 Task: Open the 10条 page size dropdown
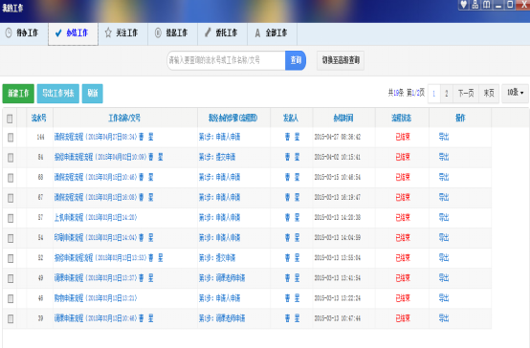[x=515, y=93]
